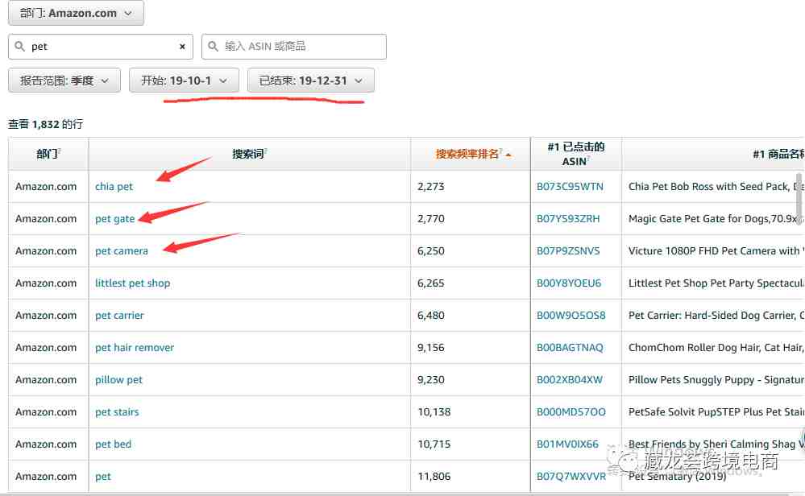Open the pet camera search term link
The image size is (805, 496).
[x=122, y=251]
